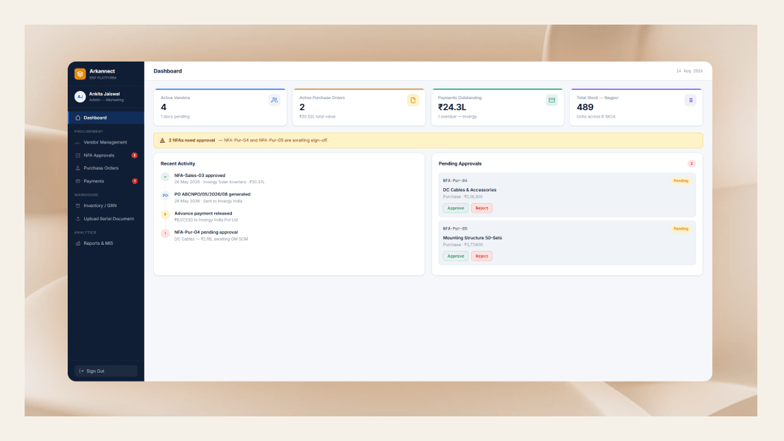Click the Purchase Orders sidebar icon

(x=77, y=168)
